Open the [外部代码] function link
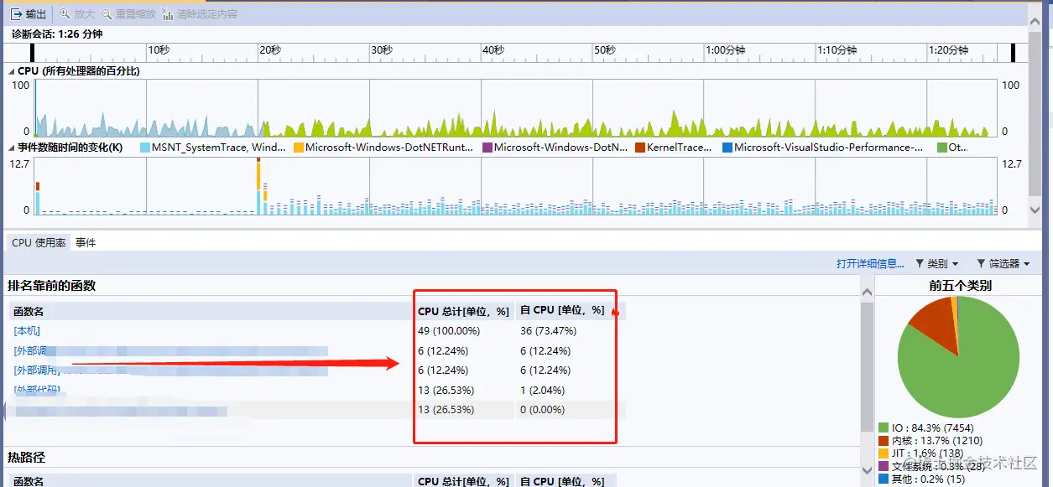1053x487 pixels. pyautogui.click(x=37, y=391)
